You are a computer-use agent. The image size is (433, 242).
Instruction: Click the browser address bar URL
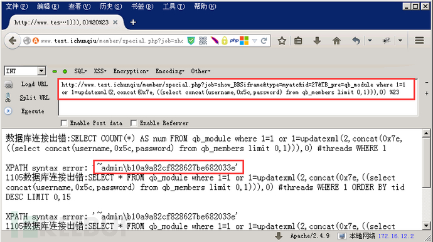(112, 41)
